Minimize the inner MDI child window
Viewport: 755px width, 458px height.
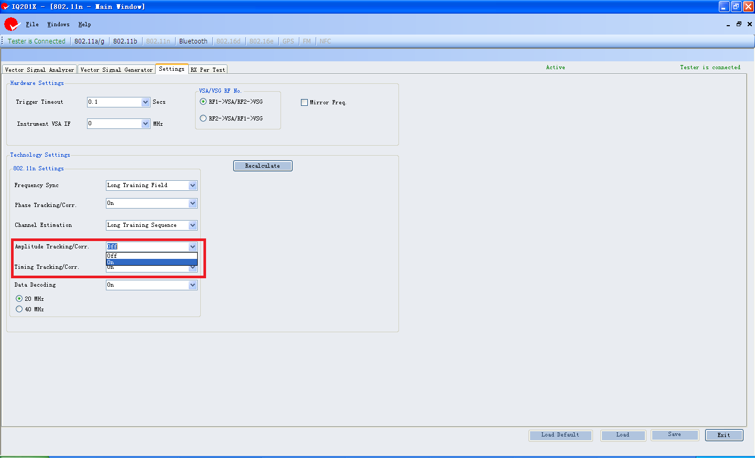point(728,24)
